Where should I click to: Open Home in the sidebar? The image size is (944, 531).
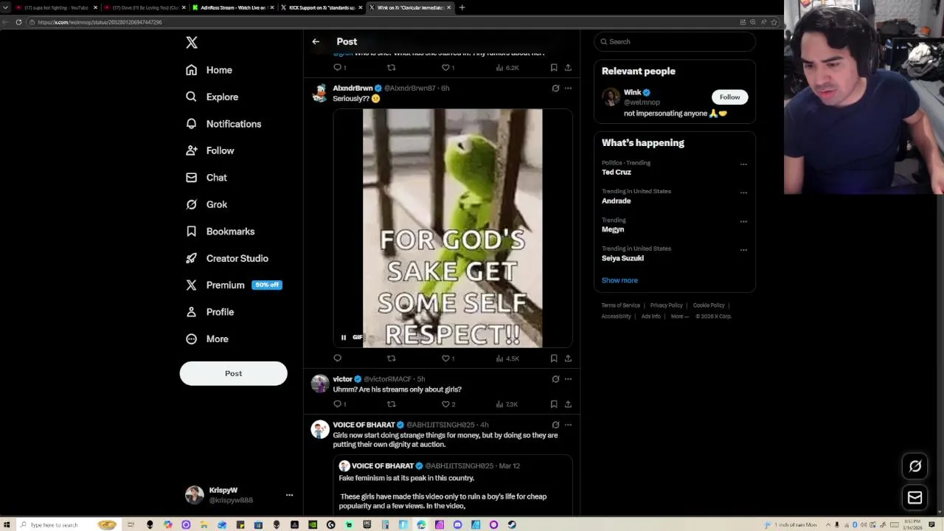click(x=209, y=70)
